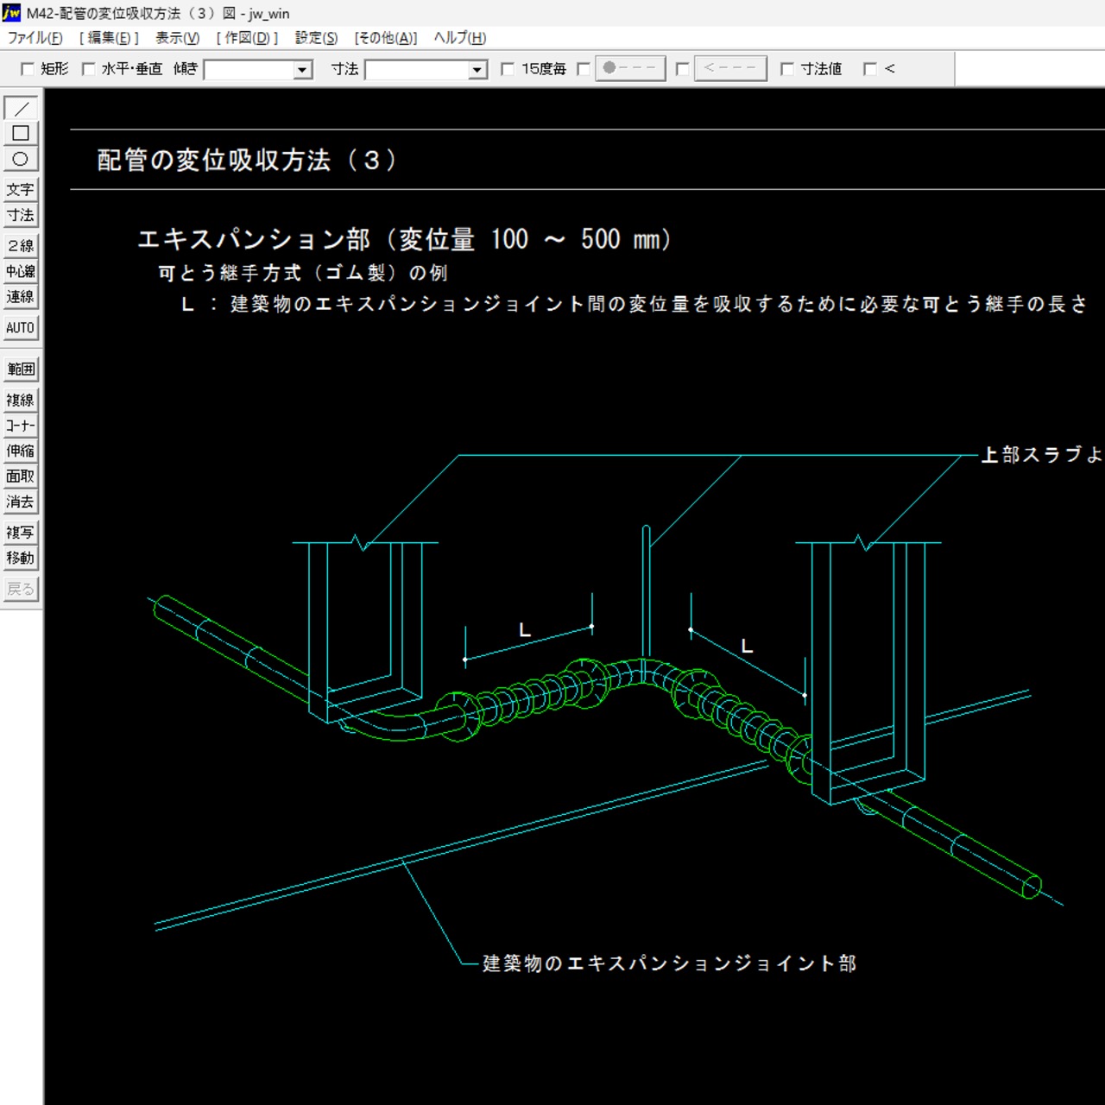
Task: Enable the 寸法値 checkbox
Action: pos(786,69)
